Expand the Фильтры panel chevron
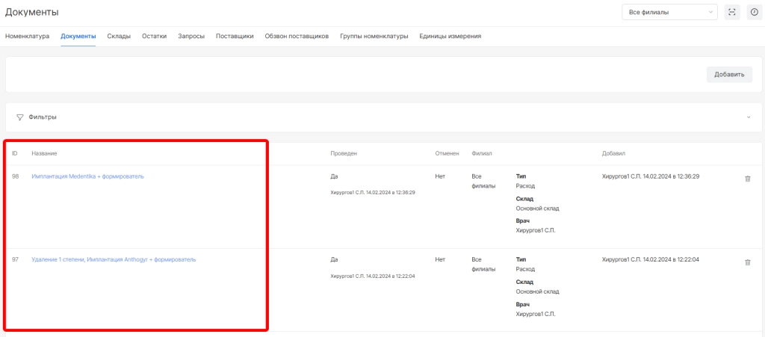This screenshot has height=337, width=765. pos(749,117)
